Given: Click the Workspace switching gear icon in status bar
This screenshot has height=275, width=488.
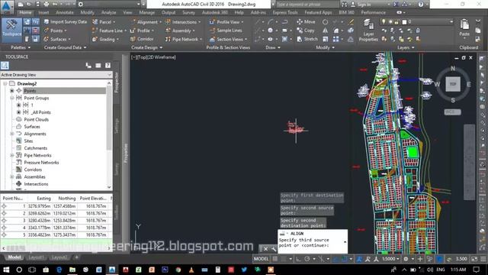Looking at the screenshot, I should 406,259.
